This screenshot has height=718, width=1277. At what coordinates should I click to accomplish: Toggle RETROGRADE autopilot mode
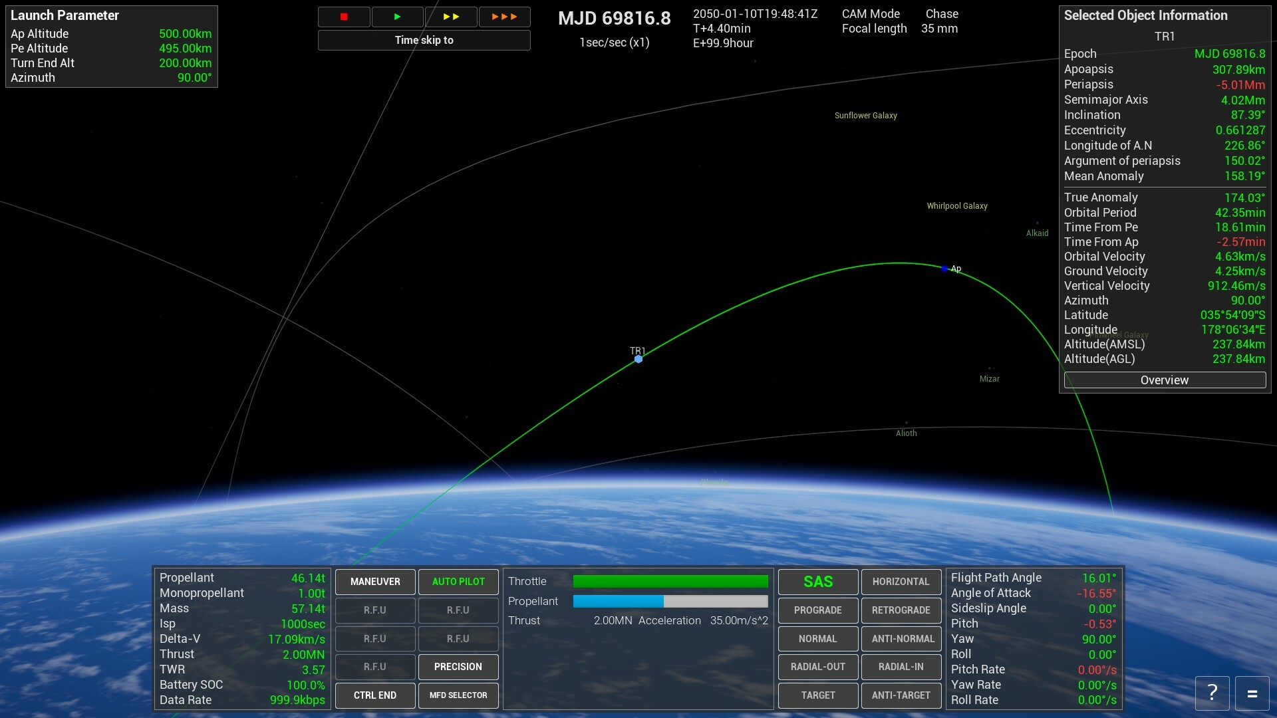click(x=902, y=609)
